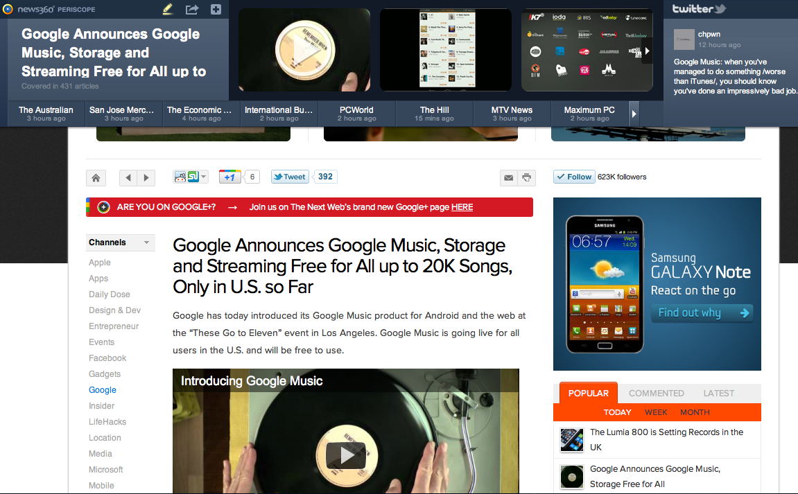Select the Maximum PC source tab
The width and height of the screenshot is (798, 494).
click(589, 114)
